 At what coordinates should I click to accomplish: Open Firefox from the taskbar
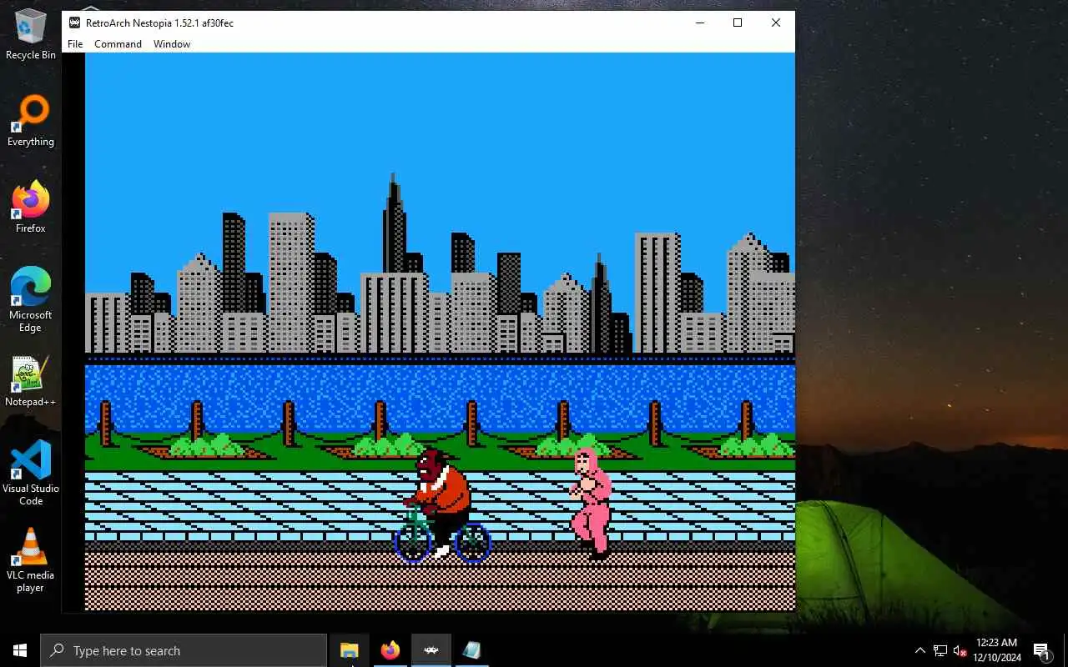point(390,650)
